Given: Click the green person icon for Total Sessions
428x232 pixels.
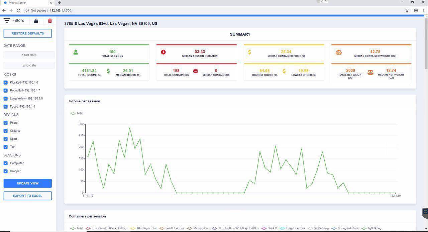Looking at the screenshot, I should (76, 52).
